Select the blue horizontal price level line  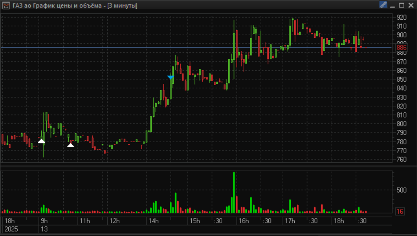pyautogui.click(x=197, y=47)
